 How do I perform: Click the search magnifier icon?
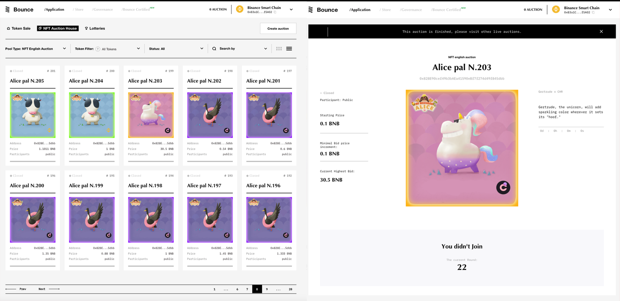[214, 49]
